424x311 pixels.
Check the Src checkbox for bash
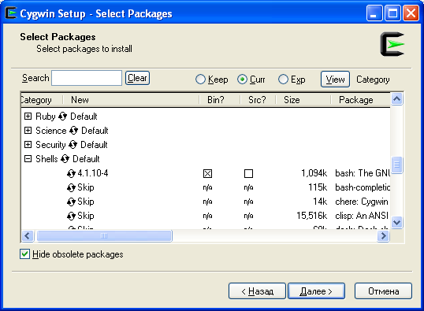point(248,173)
